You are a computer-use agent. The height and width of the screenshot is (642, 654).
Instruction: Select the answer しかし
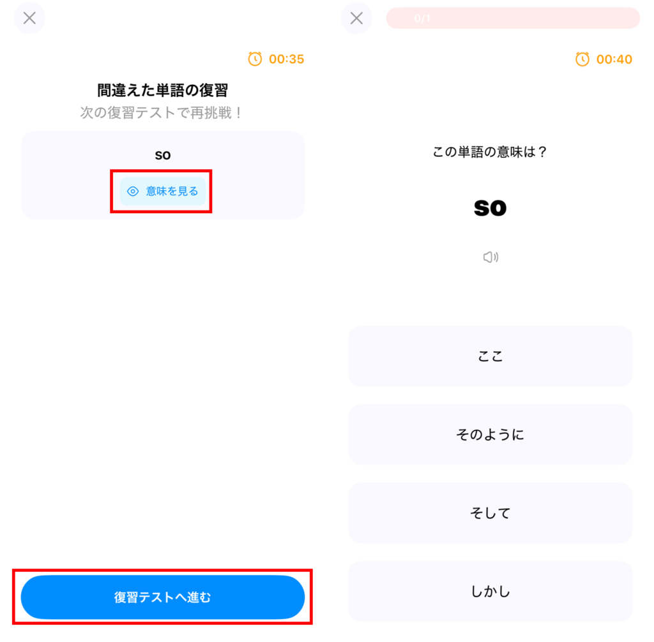pyautogui.click(x=490, y=592)
